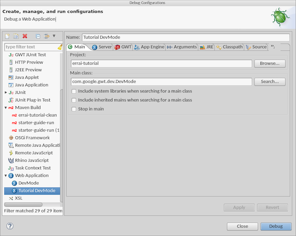Click Collapse All icon in toolbar
Image resolution: width=296 pixels, height=236 pixels.
click(x=38, y=36)
